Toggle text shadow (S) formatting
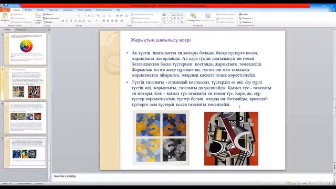Screen dimensions: 336x189 (76, 21)
